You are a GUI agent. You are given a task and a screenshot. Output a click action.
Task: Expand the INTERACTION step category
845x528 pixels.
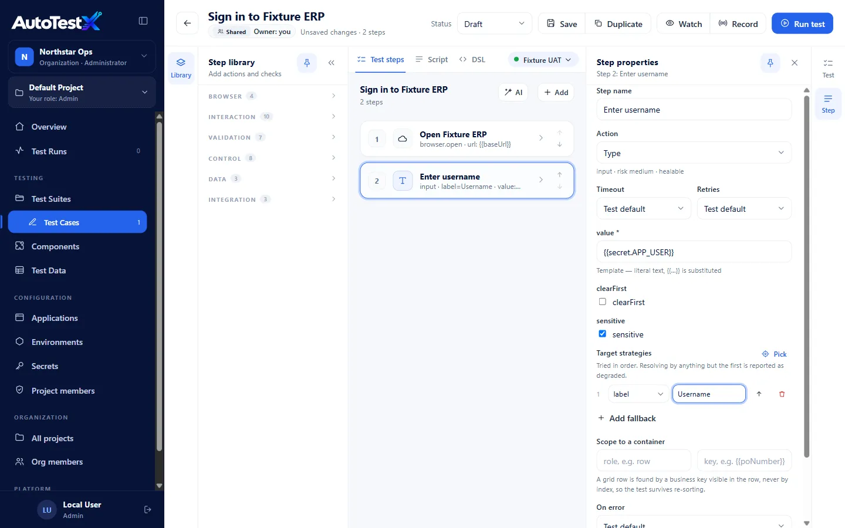pyautogui.click(x=272, y=117)
